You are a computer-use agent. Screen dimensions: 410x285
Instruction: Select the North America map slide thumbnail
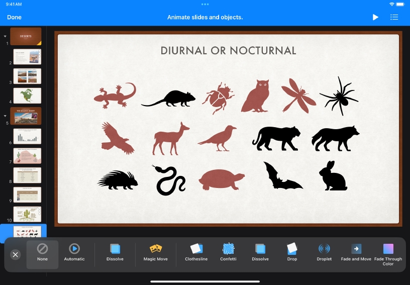(x=27, y=96)
